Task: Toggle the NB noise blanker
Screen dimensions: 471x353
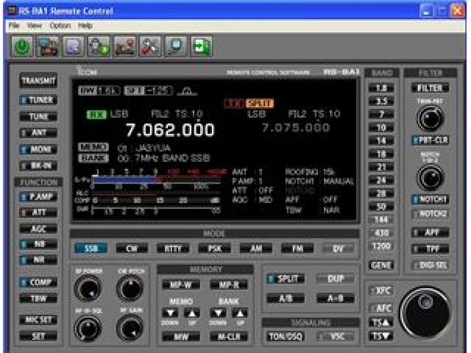Action: coord(38,244)
